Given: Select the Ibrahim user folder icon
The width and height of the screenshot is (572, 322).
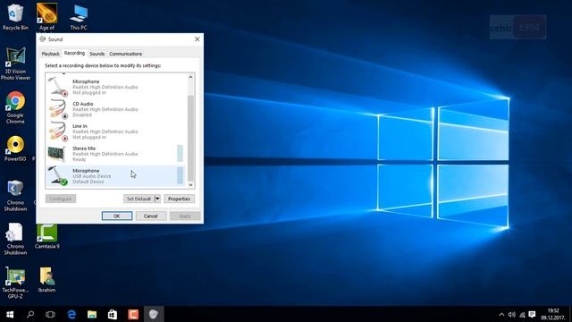Looking at the screenshot, I should pyautogui.click(x=46, y=280).
